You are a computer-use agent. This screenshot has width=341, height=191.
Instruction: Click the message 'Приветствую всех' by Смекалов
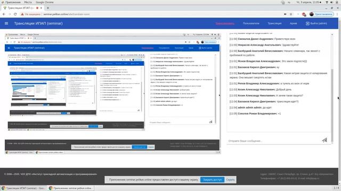[263, 39]
